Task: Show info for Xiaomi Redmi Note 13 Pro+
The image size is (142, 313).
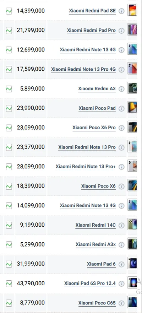Action: coord(121,167)
